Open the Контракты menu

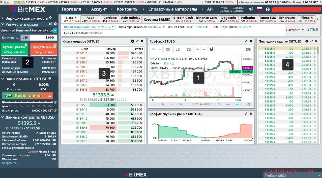point(128,9)
